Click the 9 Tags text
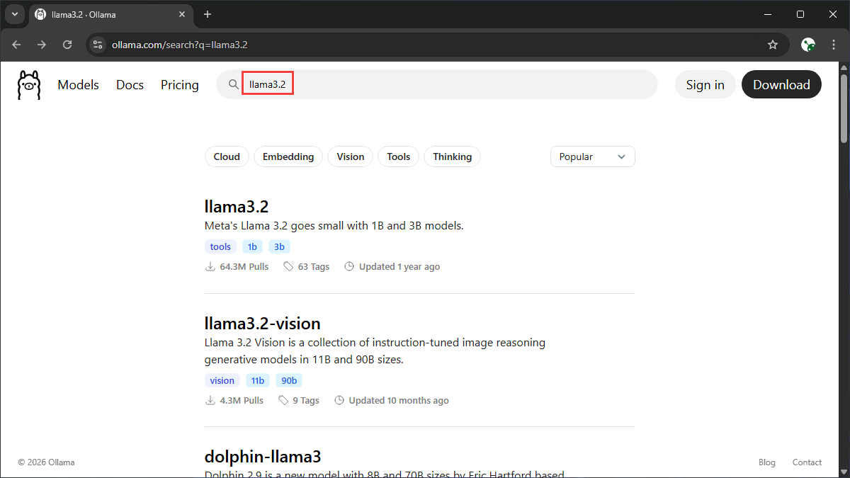Screen dimensions: 850x478 coord(306,400)
